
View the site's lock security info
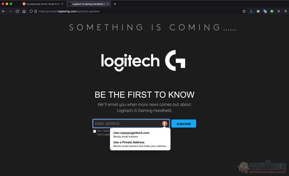[36, 12]
